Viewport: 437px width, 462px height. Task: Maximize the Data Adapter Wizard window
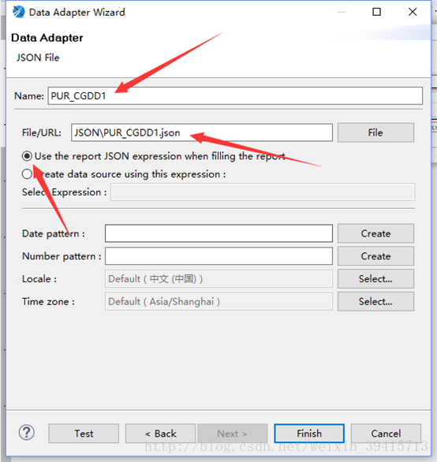(376, 12)
